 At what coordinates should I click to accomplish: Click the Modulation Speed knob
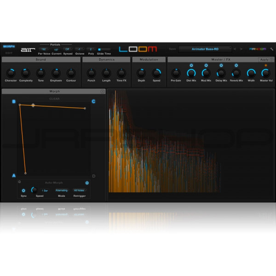pos(156,73)
